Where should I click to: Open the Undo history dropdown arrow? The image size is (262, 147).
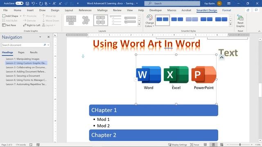click(x=36, y=3)
